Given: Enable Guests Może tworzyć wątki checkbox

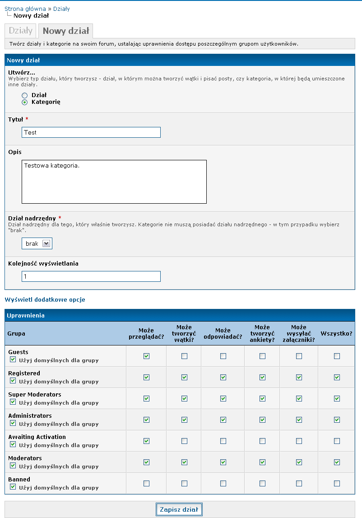Looking at the screenshot, I should pyautogui.click(x=184, y=356).
